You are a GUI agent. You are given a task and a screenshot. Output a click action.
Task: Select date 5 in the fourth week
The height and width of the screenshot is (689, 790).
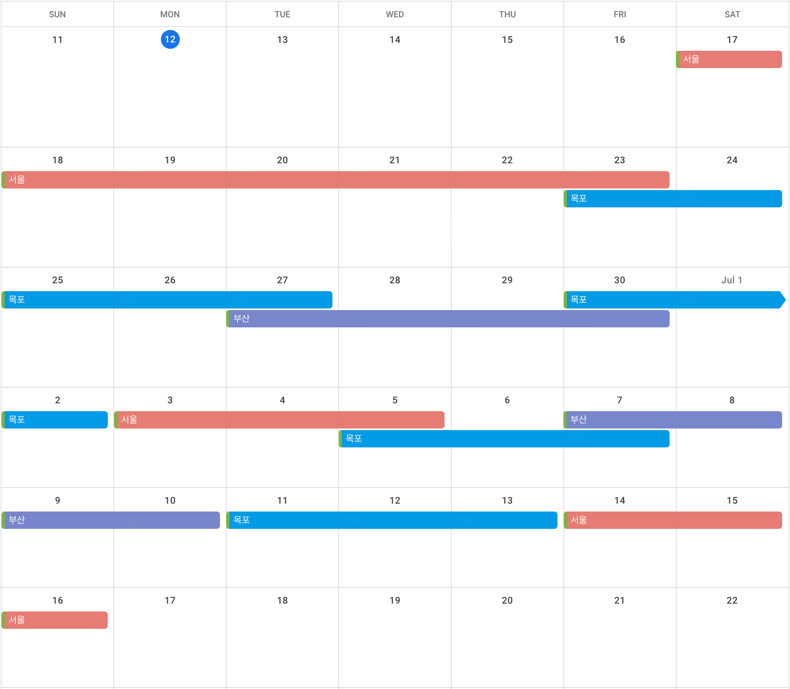coord(395,400)
